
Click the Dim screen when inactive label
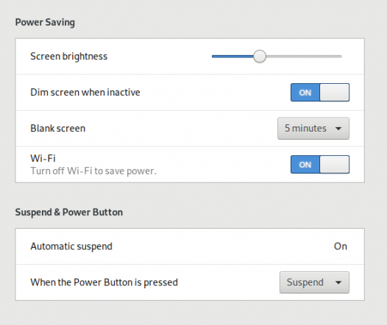tap(85, 93)
